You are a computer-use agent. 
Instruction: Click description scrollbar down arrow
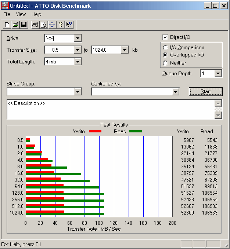pyautogui.click(x=218, y=115)
